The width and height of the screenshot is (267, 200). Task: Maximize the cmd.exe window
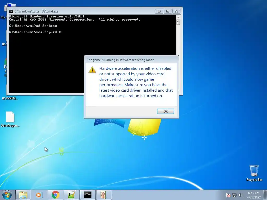[168, 11]
